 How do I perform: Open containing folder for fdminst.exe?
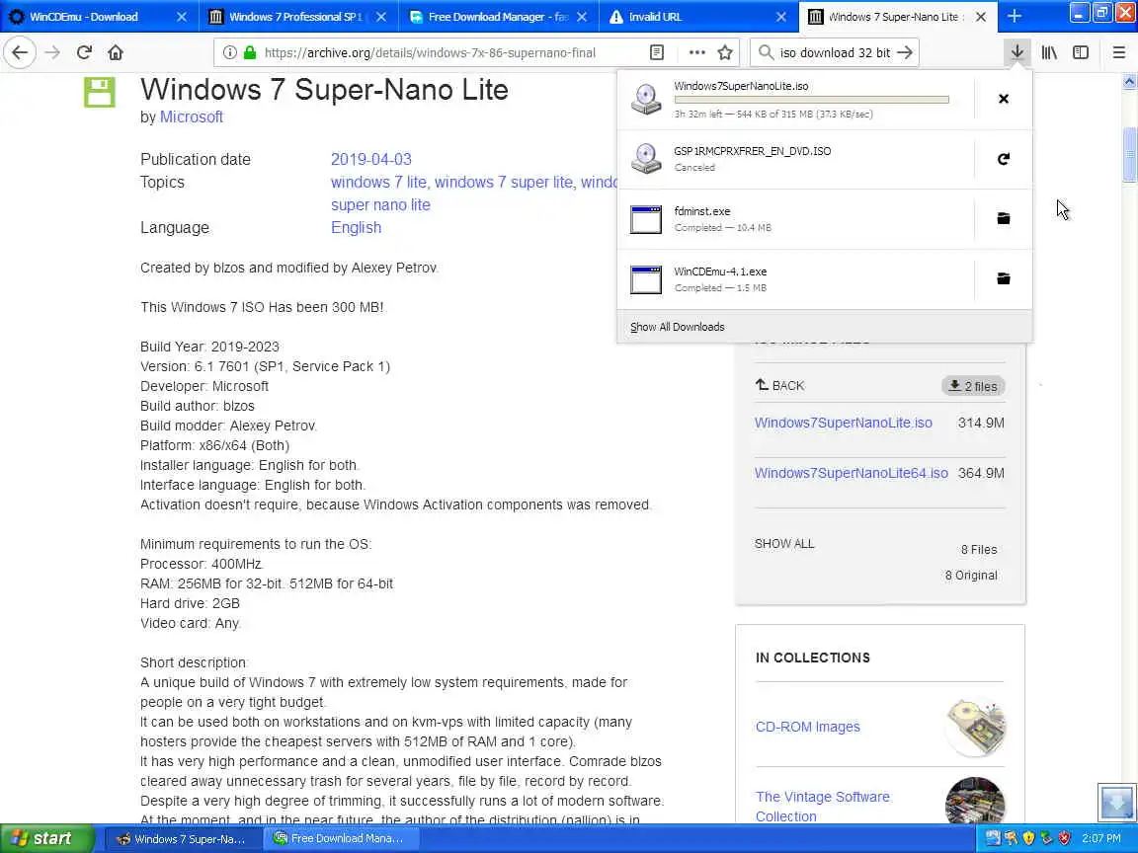(1004, 218)
